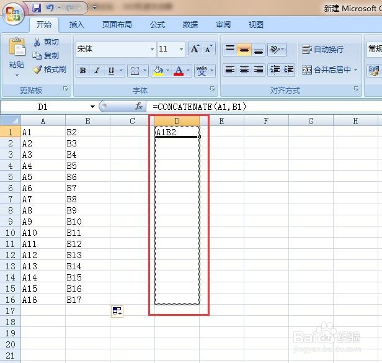Click the Save icon in quick access toolbar

pos(37,8)
